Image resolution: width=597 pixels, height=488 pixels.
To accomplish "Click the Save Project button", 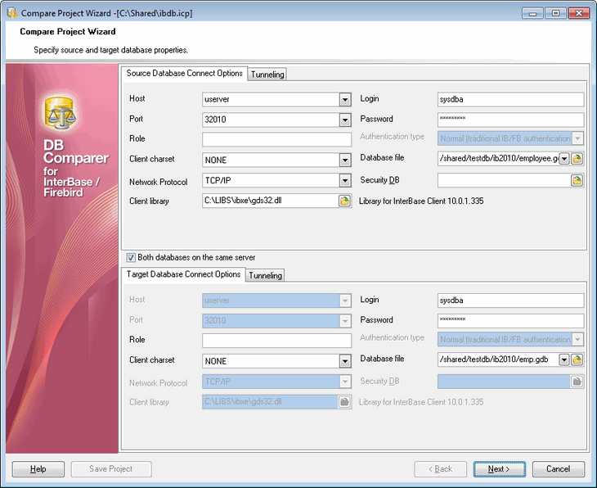I will click(x=111, y=469).
